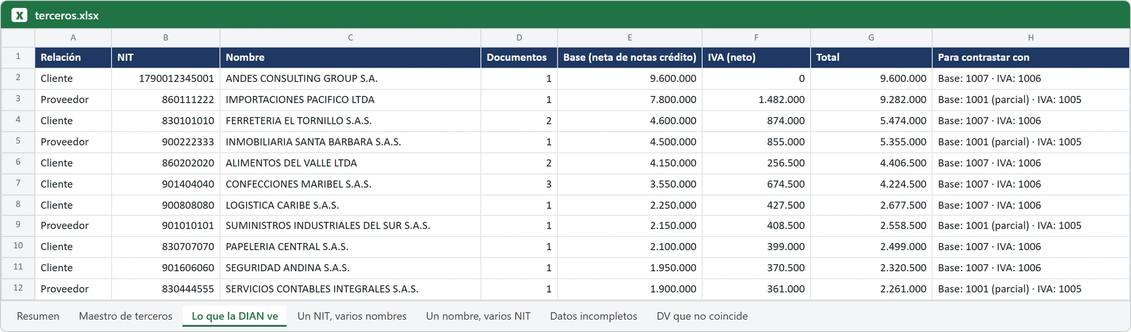Click the select-all corner of the grid

(18, 38)
